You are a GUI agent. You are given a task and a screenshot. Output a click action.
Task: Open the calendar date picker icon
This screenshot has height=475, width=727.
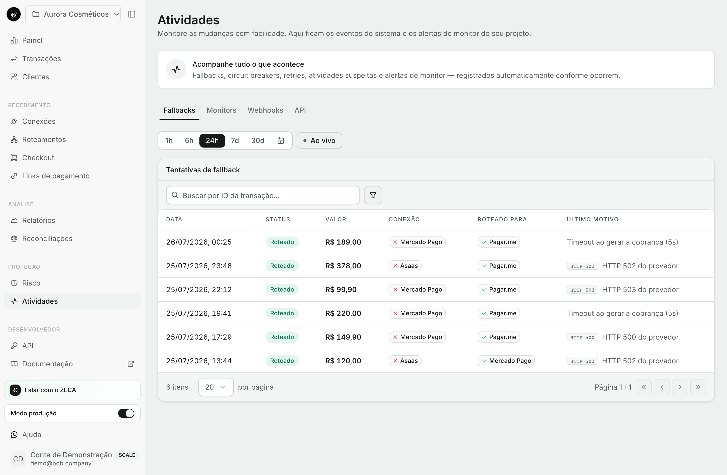281,140
